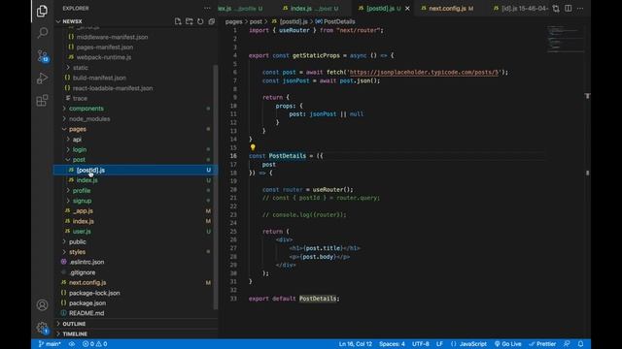This screenshot has height=349, width=622.
Task: Expand the OUTLINE section
Action: pyautogui.click(x=136, y=324)
